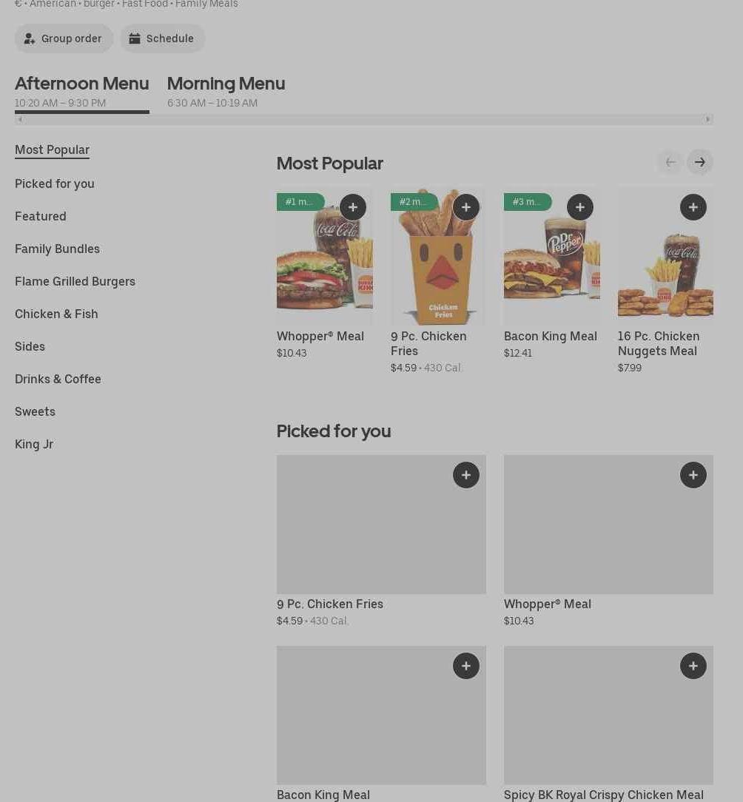Viewport: 743px width, 802px height.
Task: Jump to Family Bundles category
Action: [x=57, y=249]
